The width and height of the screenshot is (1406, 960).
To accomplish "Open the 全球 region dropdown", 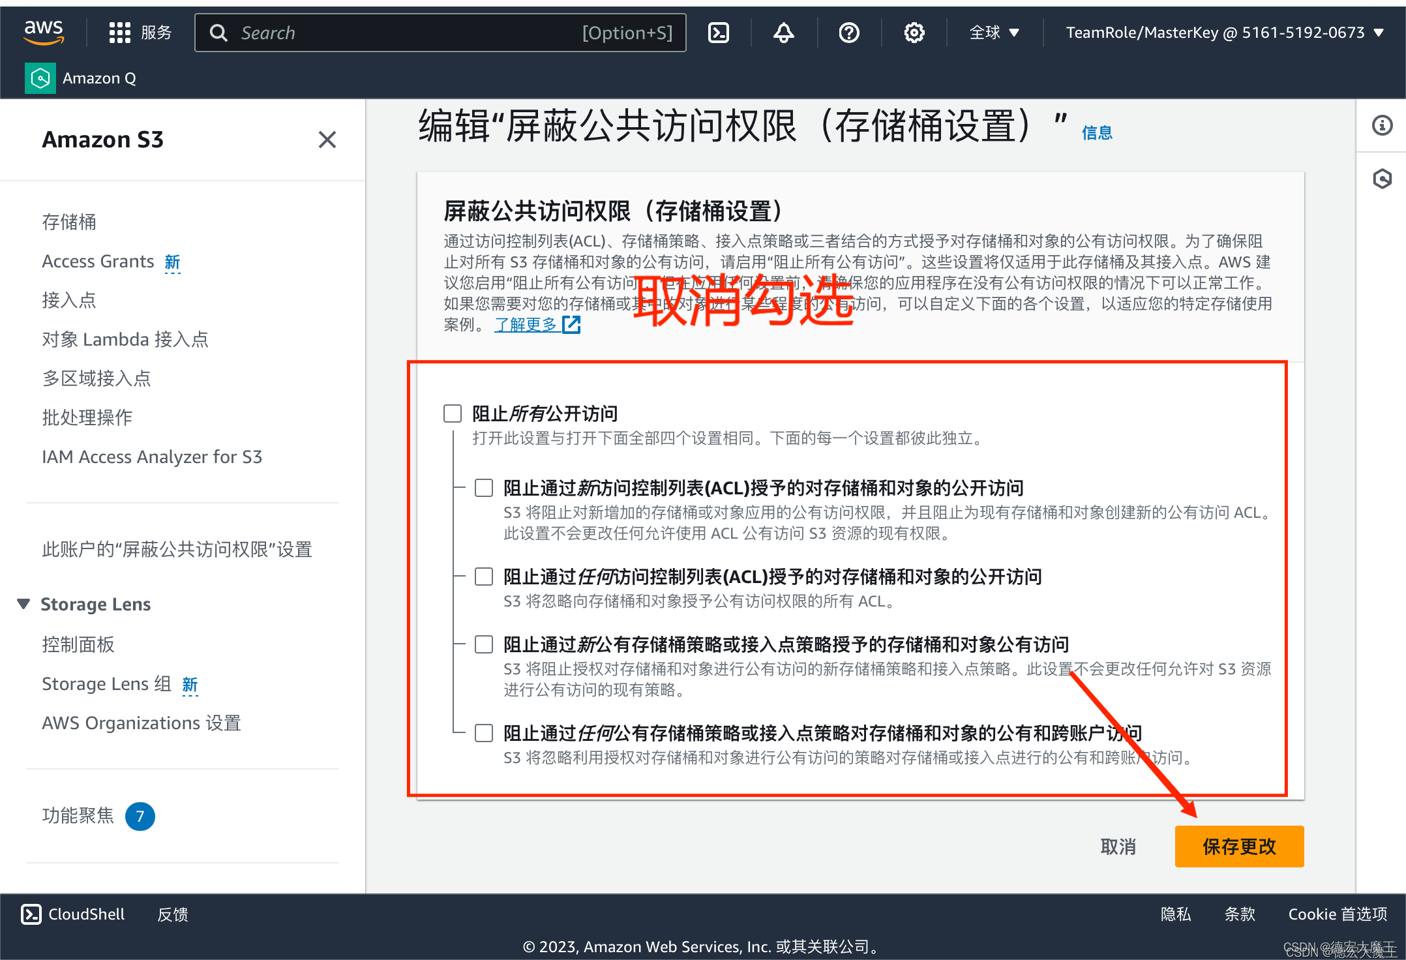I will click(x=994, y=33).
